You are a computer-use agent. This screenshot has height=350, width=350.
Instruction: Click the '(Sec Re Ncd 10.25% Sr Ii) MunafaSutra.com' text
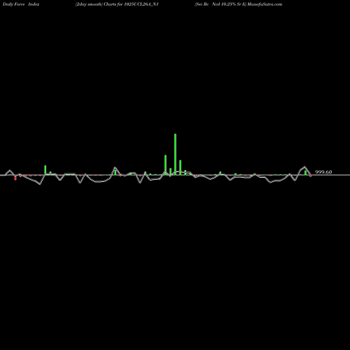pos(238,4)
